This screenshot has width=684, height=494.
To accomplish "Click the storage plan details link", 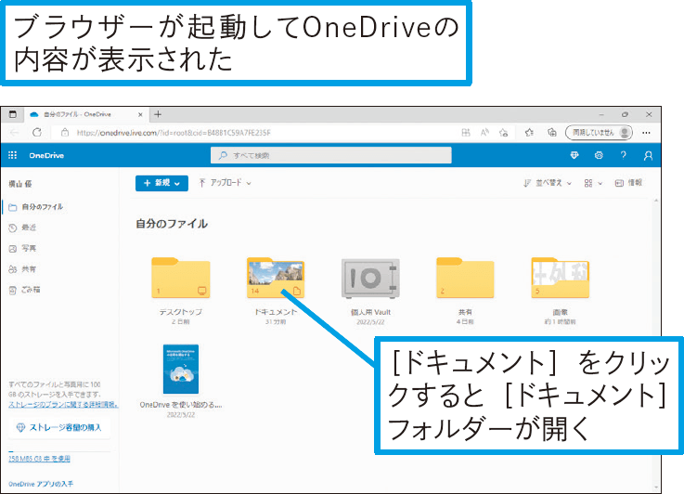I will click(x=63, y=405).
